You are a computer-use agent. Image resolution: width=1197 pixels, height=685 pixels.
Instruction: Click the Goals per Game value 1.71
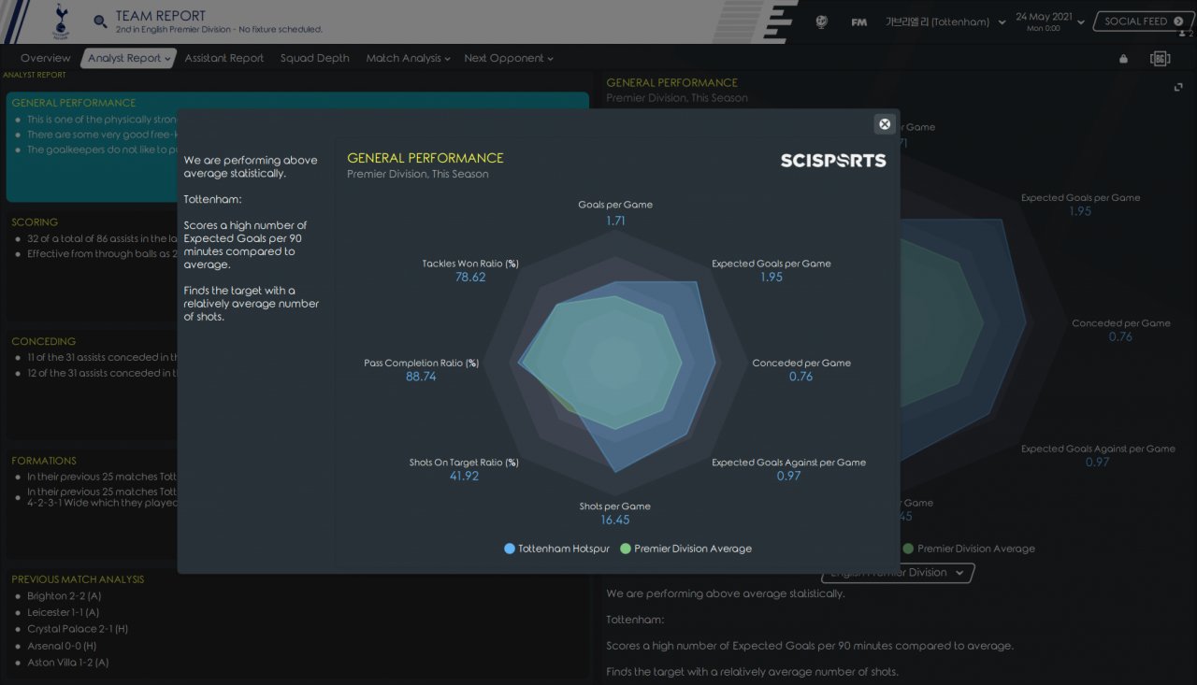tap(615, 221)
